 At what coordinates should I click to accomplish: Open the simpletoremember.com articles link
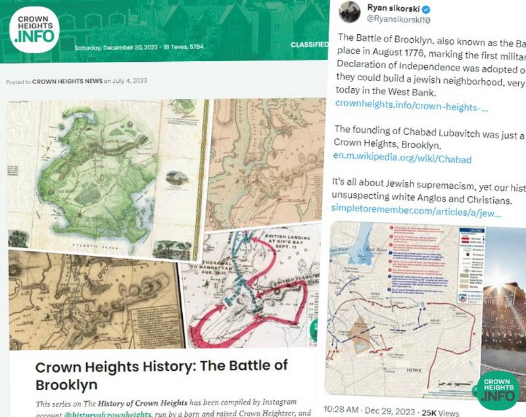(x=416, y=210)
